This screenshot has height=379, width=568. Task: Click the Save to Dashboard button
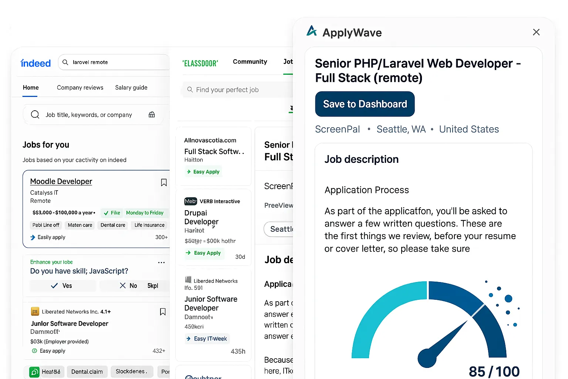click(x=365, y=104)
